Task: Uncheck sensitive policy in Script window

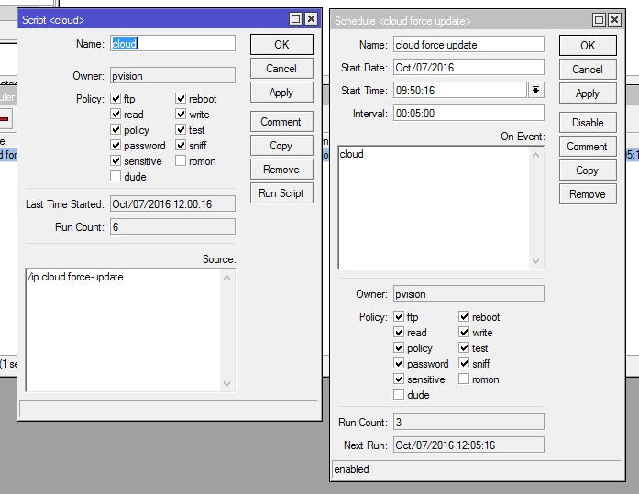Action: coord(116,161)
